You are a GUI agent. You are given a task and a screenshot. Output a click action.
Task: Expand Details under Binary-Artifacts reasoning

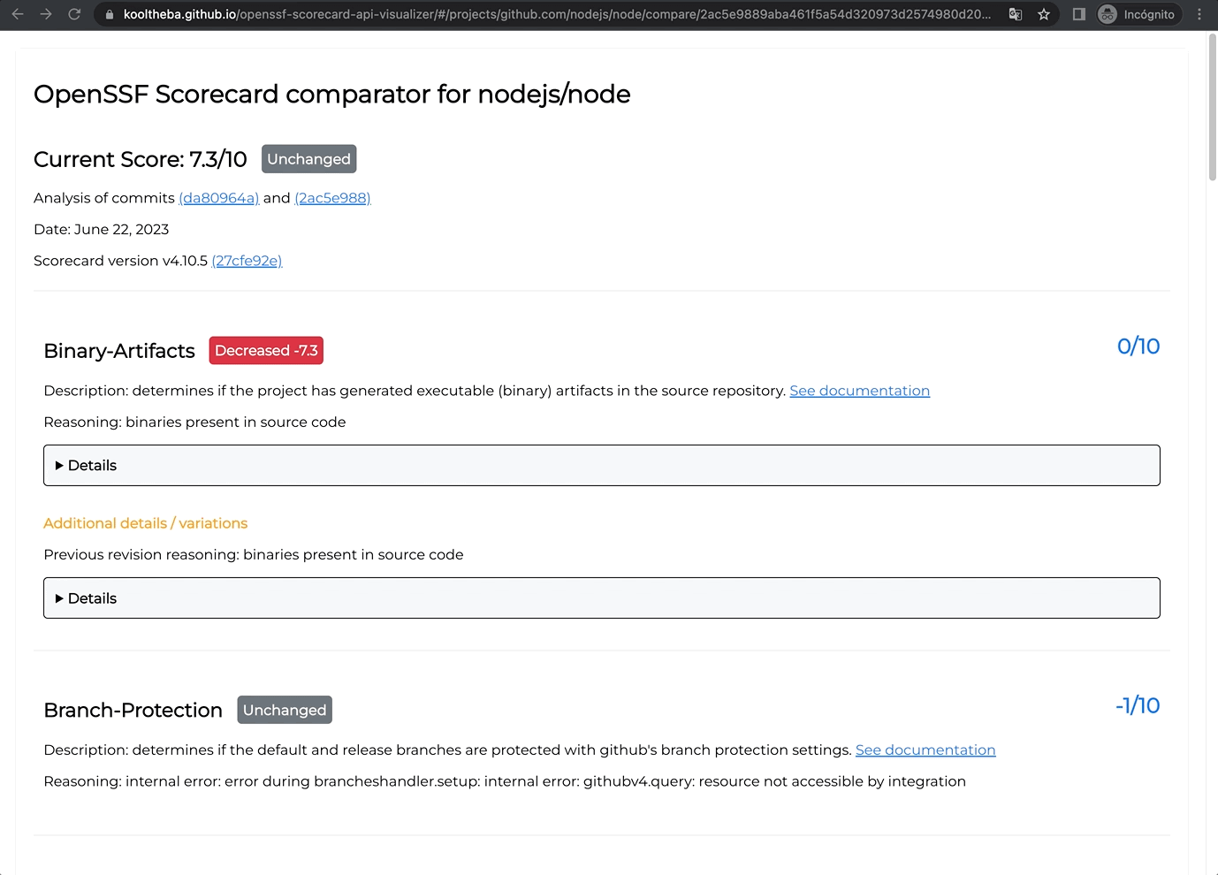tap(602, 465)
